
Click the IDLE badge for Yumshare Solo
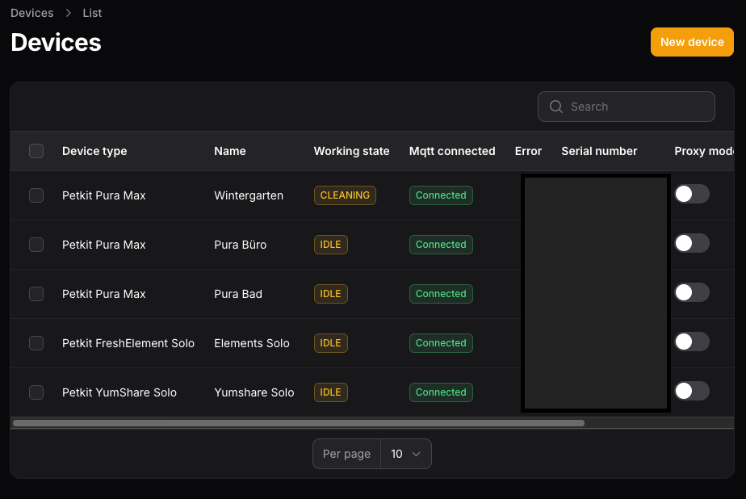[x=330, y=392]
